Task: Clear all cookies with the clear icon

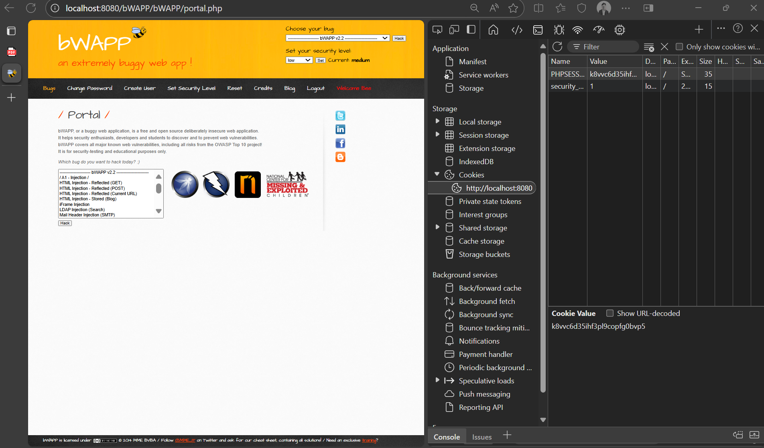Action: point(648,47)
